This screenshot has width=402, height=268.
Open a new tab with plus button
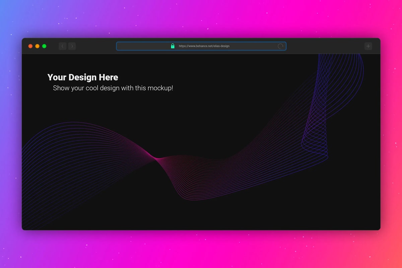(x=368, y=46)
